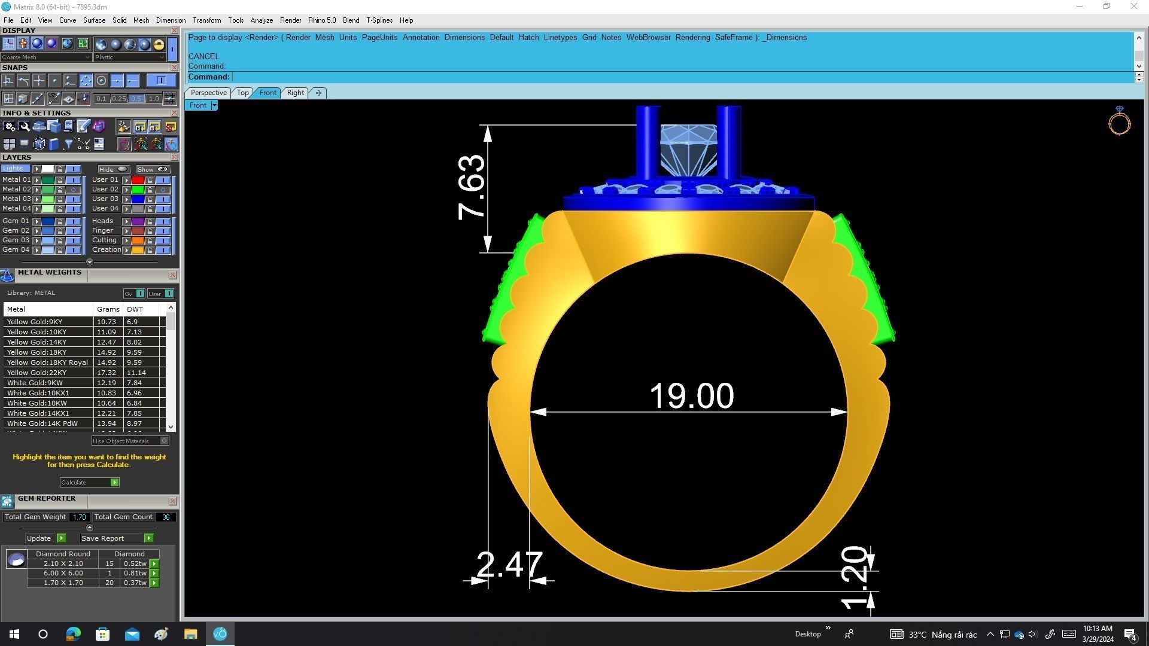Click the 45 degree angle snap icon

(x=54, y=99)
